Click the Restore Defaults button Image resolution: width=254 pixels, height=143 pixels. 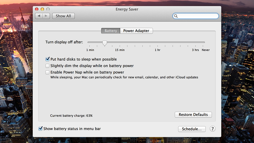193,114
